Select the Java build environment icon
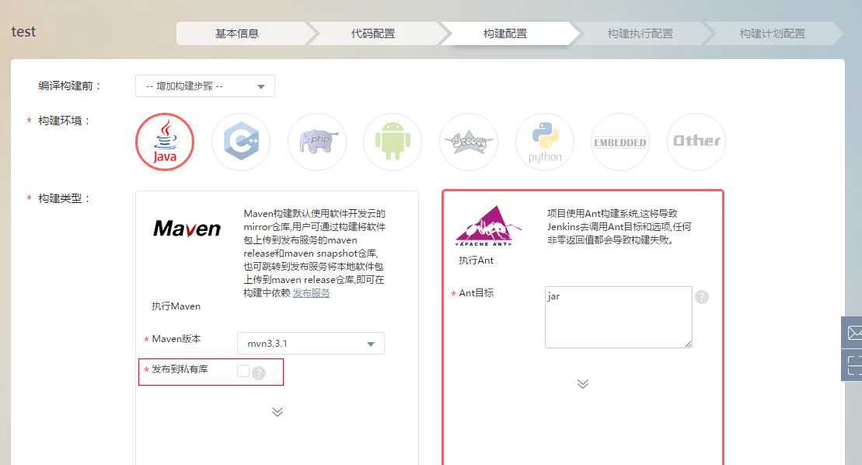This screenshot has width=862, height=465. pos(164,142)
